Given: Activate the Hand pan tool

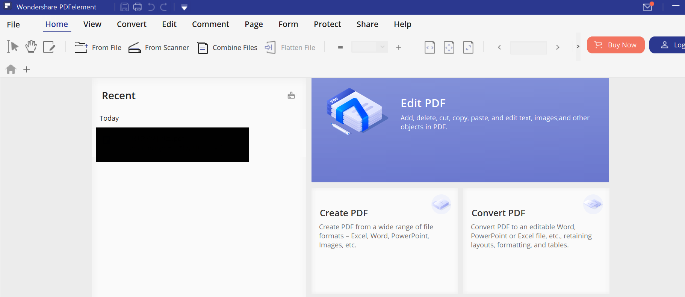Looking at the screenshot, I should (31, 47).
